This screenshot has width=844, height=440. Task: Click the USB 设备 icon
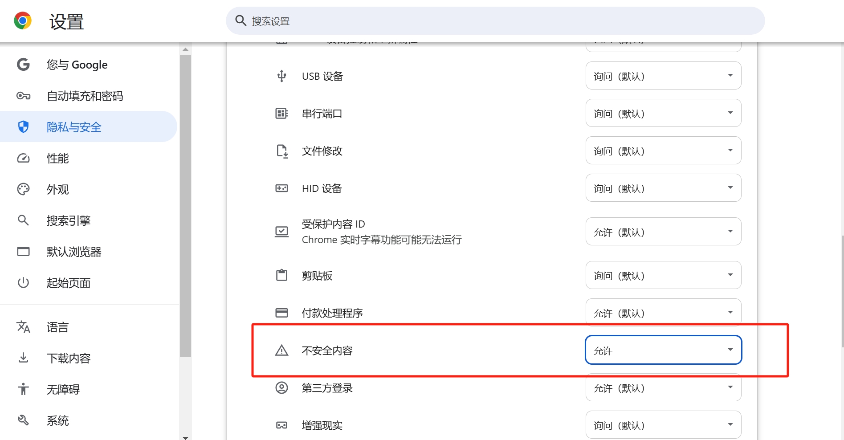point(281,76)
